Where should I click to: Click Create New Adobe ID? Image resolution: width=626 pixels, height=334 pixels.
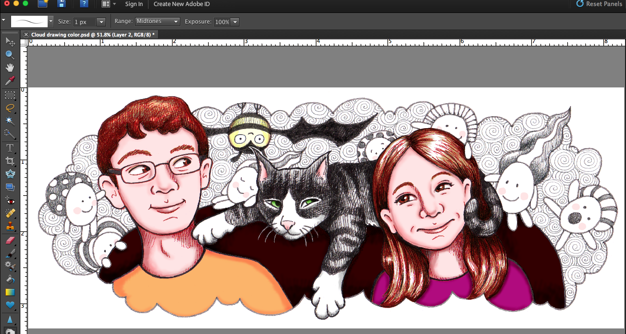[182, 4]
